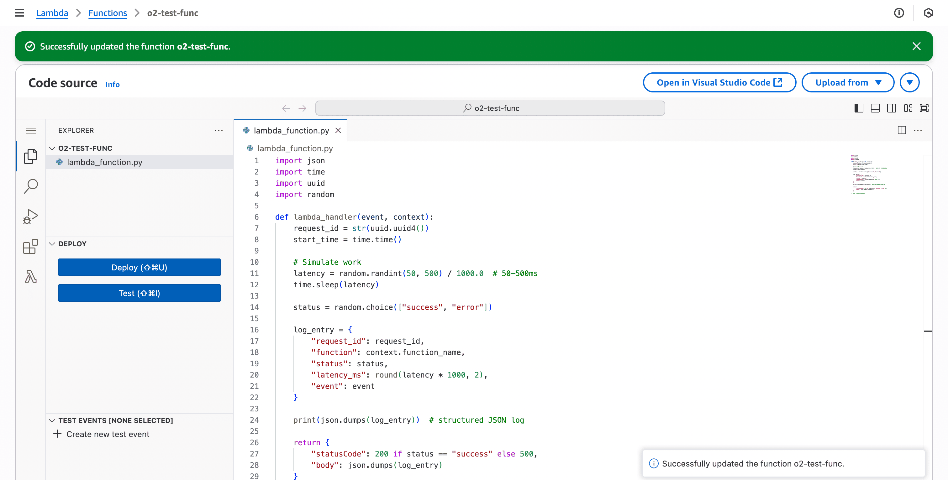This screenshot has width=948, height=480.
Task: Navigate back using the back arrow
Action: click(286, 108)
